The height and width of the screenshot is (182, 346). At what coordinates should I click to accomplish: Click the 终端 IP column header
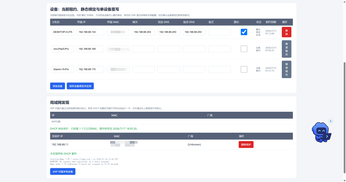point(81,22)
